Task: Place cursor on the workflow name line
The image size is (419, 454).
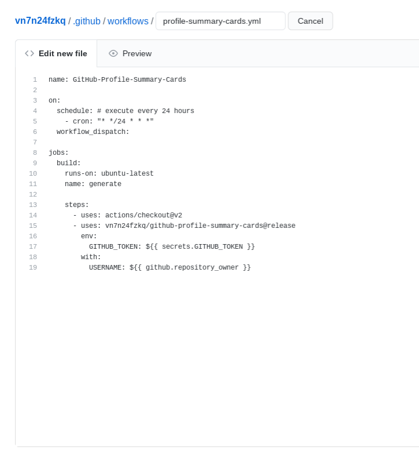Action: (x=117, y=79)
